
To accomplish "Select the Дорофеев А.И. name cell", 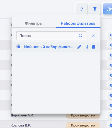I will pyautogui.click(x=22, y=115).
